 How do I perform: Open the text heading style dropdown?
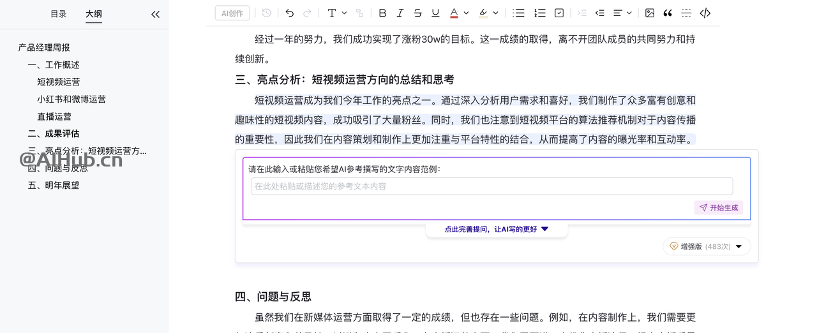point(336,13)
